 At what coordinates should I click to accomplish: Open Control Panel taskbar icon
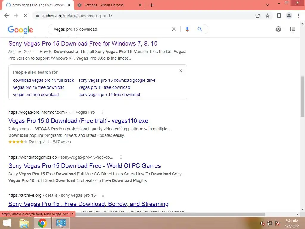click(x=61, y=223)
